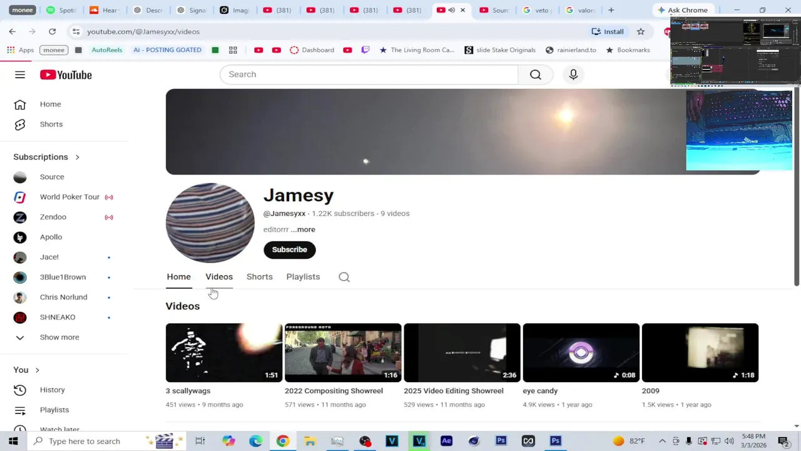Play the 2025 Video Editing Showreel thumbnail
Image resolution: width=801 pixels, height=451 pixels.
[462, 353]
